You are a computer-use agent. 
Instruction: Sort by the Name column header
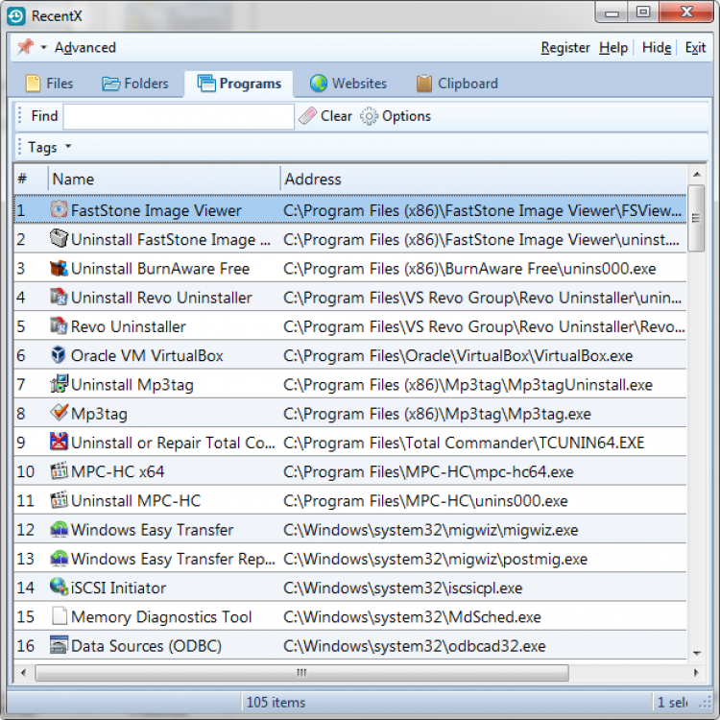tap(164, 179)
